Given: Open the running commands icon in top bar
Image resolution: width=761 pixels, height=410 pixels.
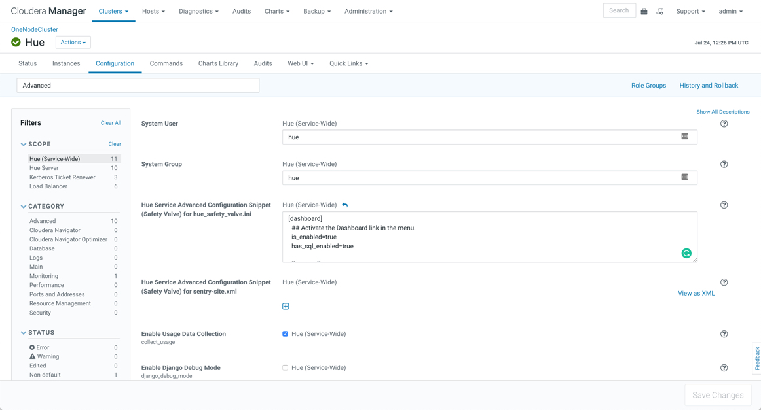Looking at the screenshot, I should coord(660,11).
